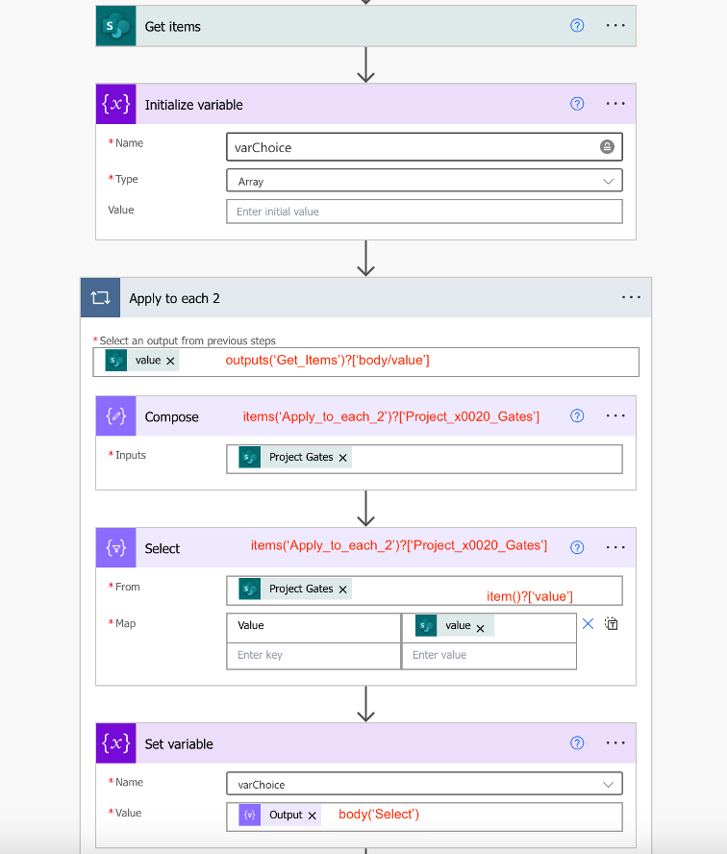
Task: Open the Initialize variable ellipsis menu
Action: pos(615,104)
